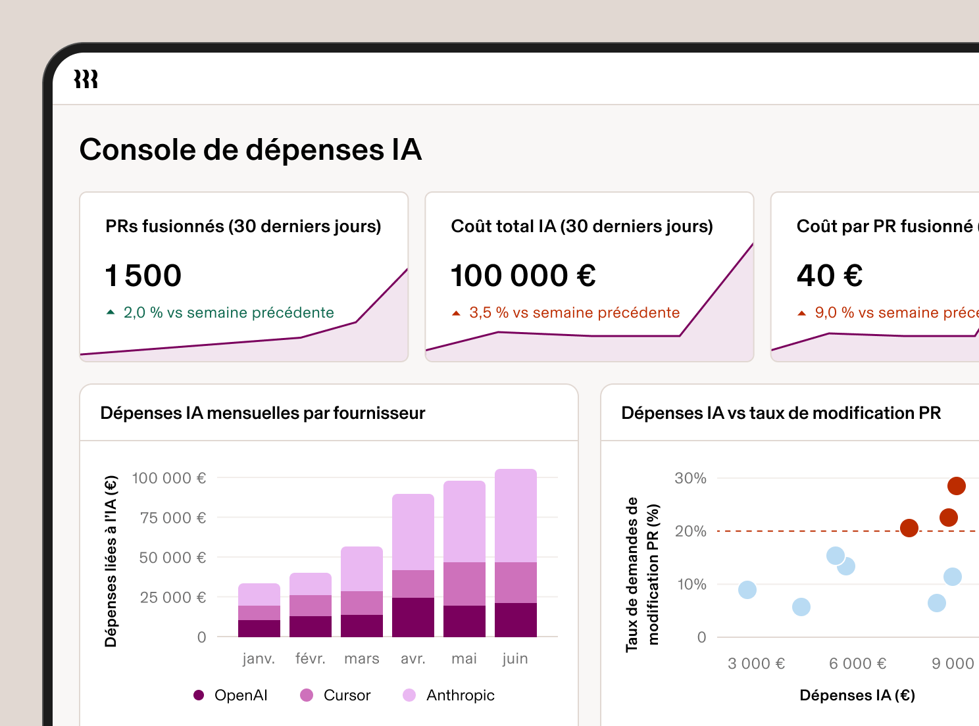Click the 'Dépenses liées à l'IA (€)' axis title

111,561
